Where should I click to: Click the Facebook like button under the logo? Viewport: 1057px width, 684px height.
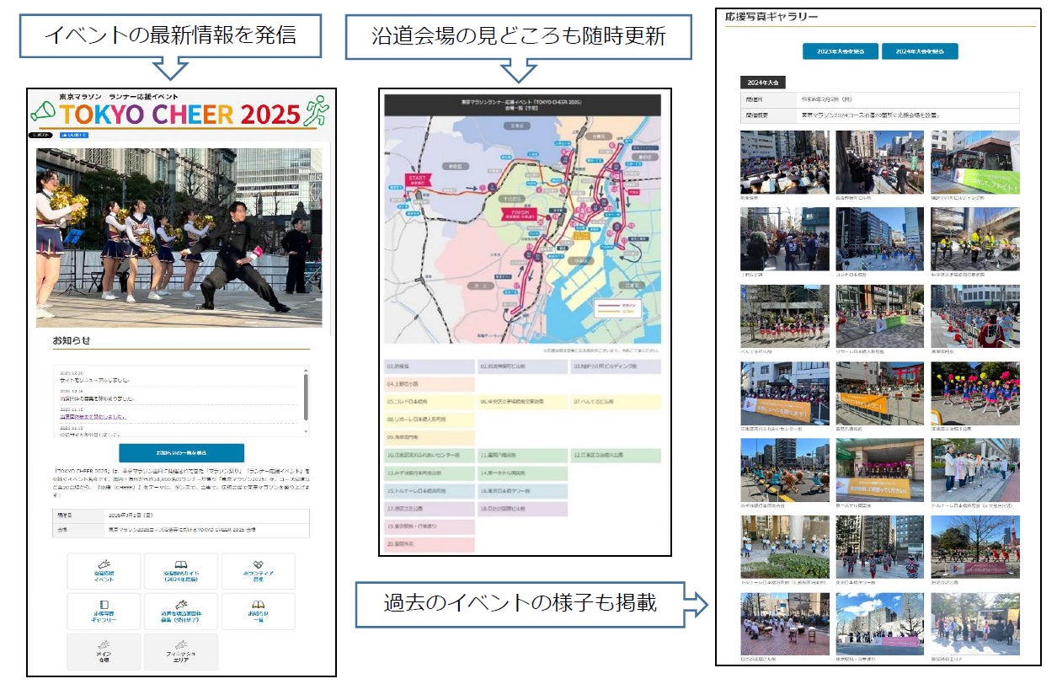[75, 135]
